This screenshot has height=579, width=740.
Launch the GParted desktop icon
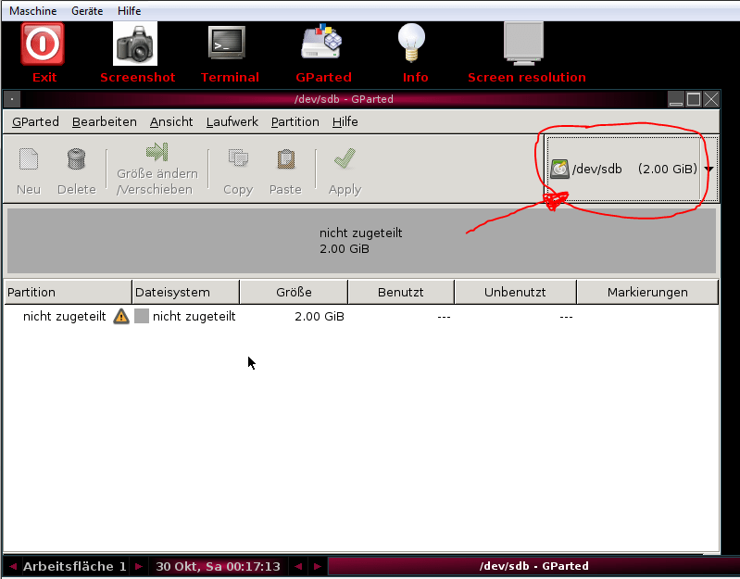tap(322, 41)
